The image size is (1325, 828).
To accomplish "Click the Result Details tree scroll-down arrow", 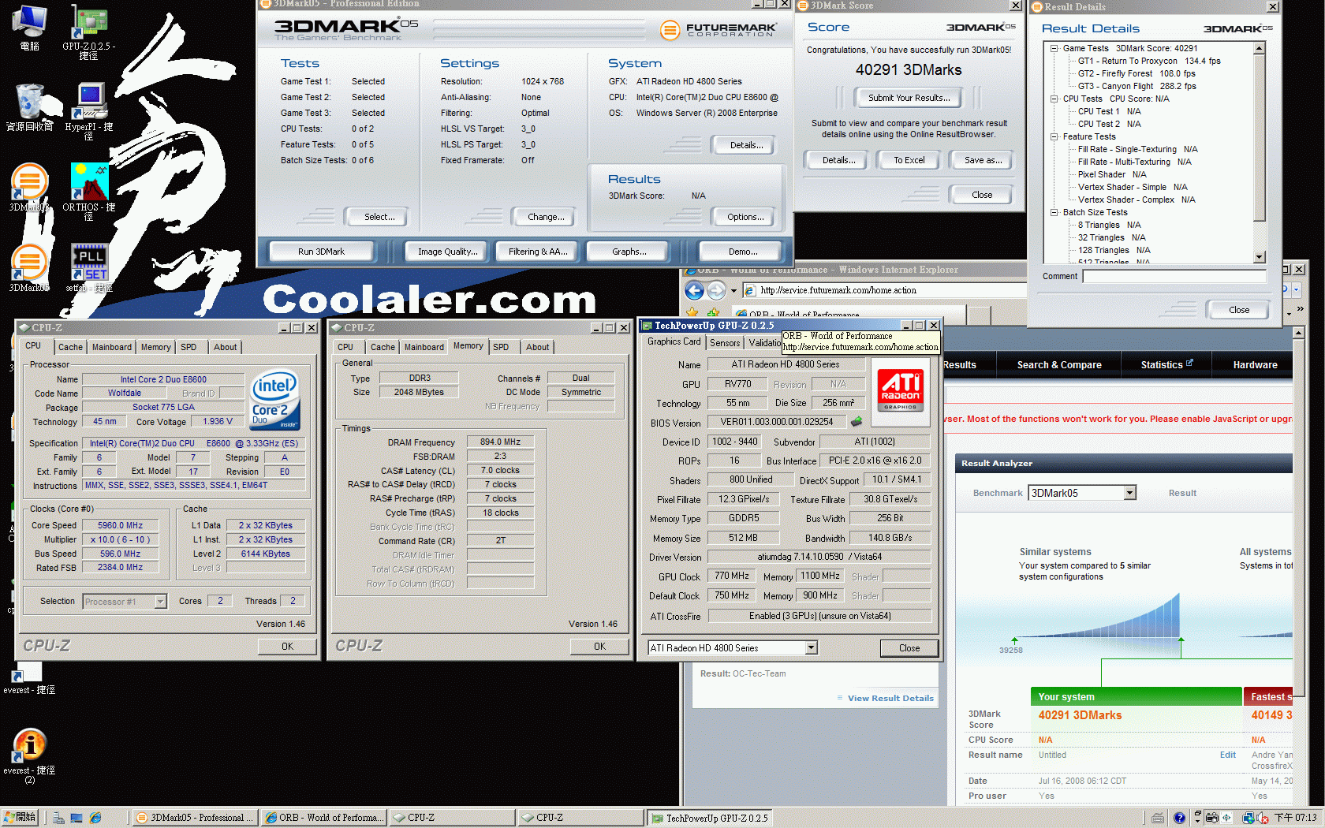I will pos(1259,257).
